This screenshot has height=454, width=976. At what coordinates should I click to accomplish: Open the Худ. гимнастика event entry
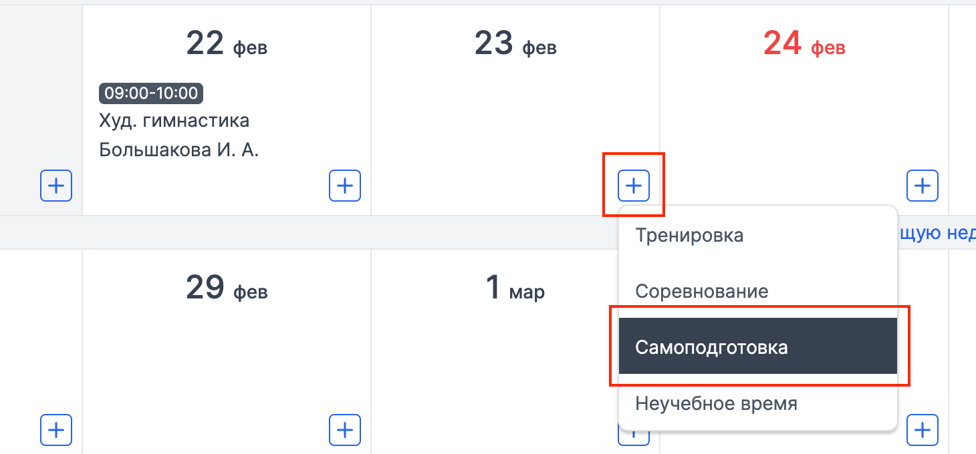coord(174,122)
